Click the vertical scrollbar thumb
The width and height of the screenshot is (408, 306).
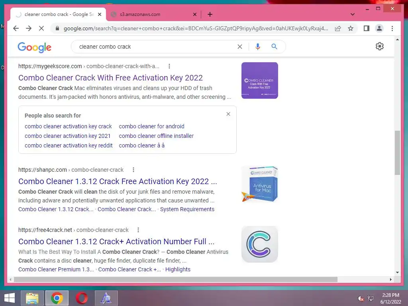397,153
